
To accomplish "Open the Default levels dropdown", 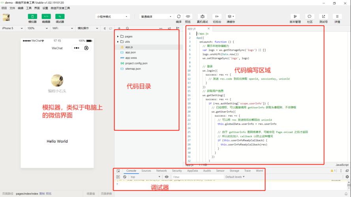I will 235,177.
